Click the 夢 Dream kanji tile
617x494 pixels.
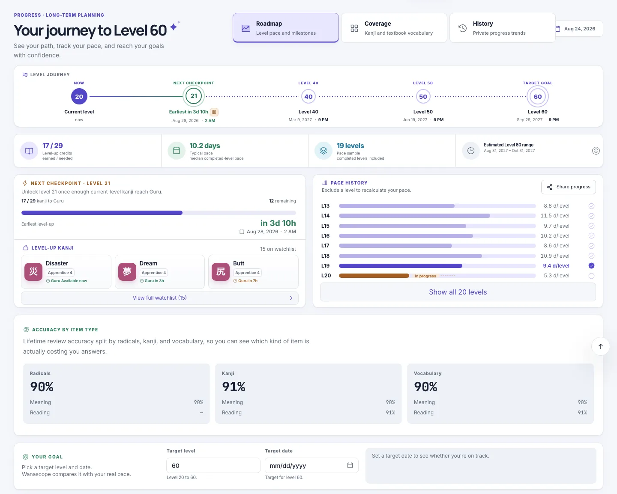point(159,272)
